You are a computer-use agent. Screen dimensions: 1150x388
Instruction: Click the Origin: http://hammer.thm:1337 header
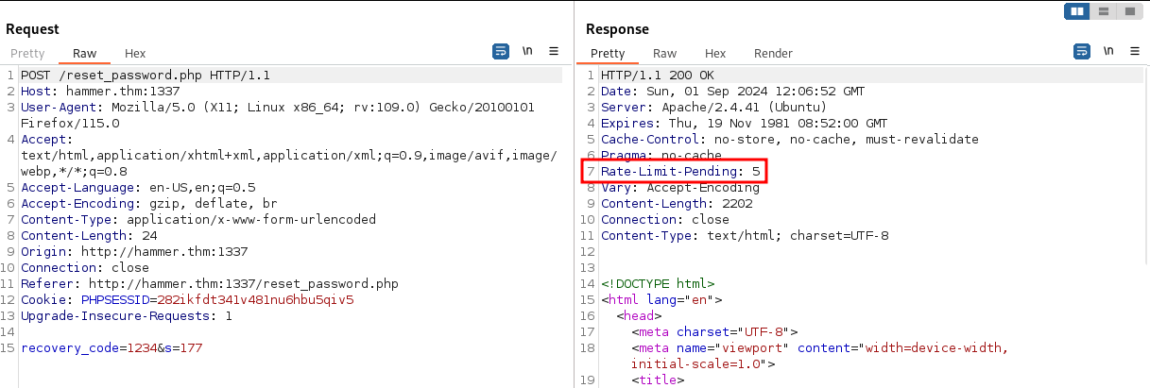[134, 252]
